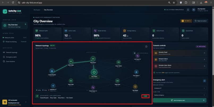The image size is (214, 107).
Task: Click the 42 ms latency value
Action: [126, 36]
